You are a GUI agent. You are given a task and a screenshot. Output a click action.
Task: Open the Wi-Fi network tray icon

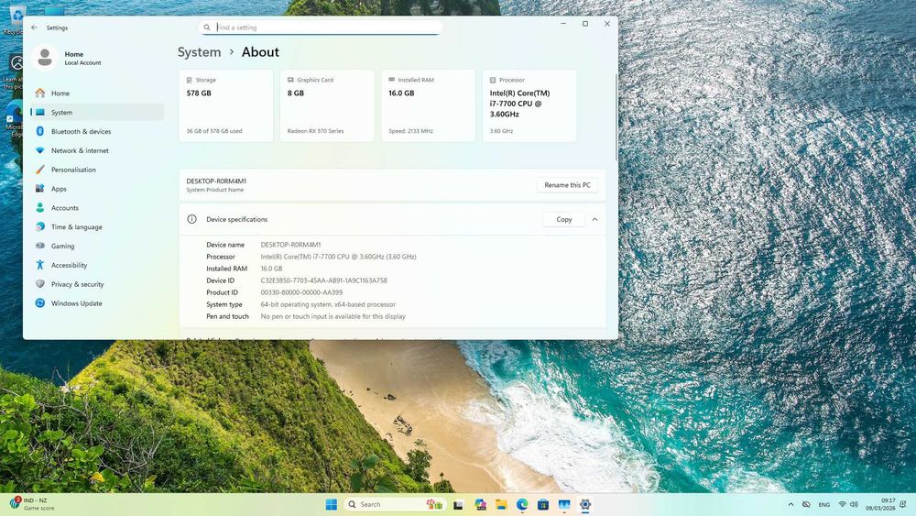(843, 504)
